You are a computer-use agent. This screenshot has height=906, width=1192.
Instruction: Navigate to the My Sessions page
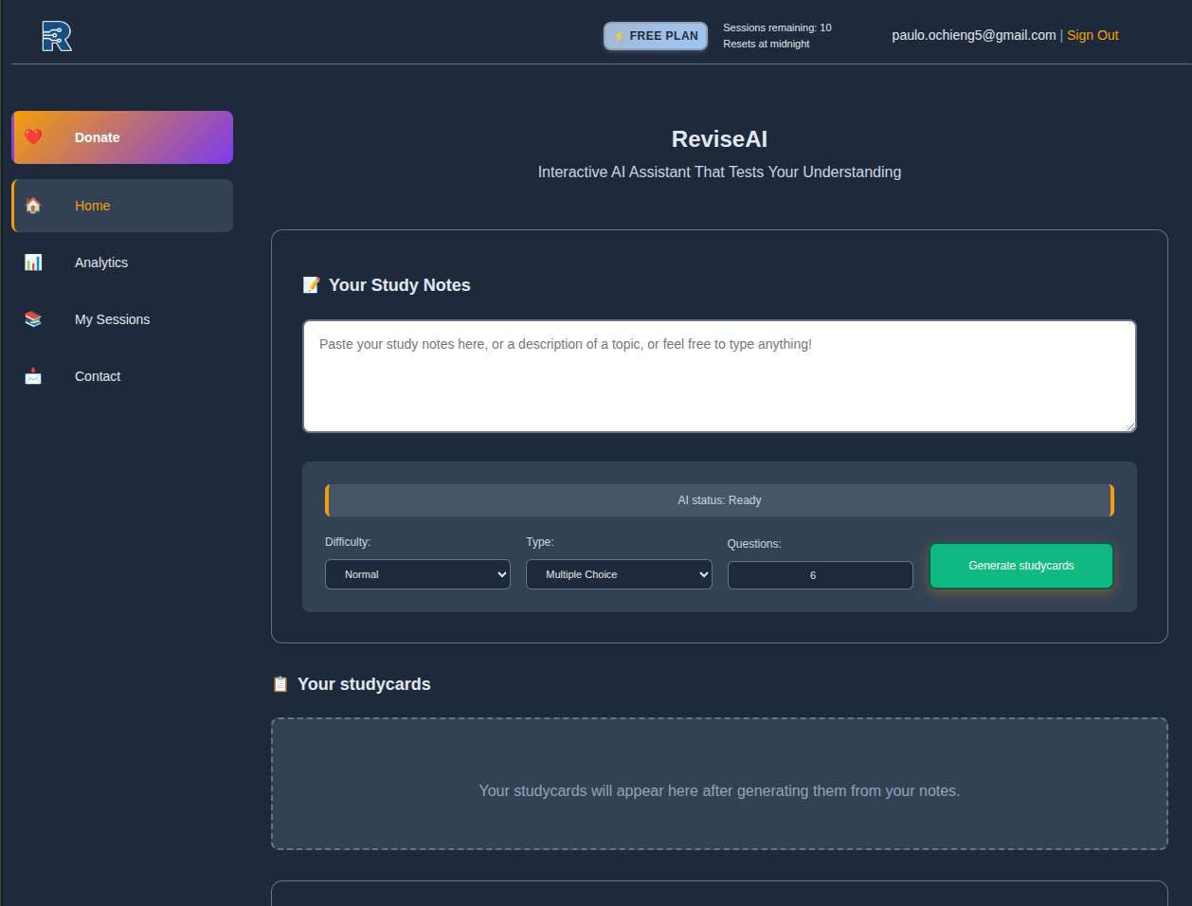[112, 319]
